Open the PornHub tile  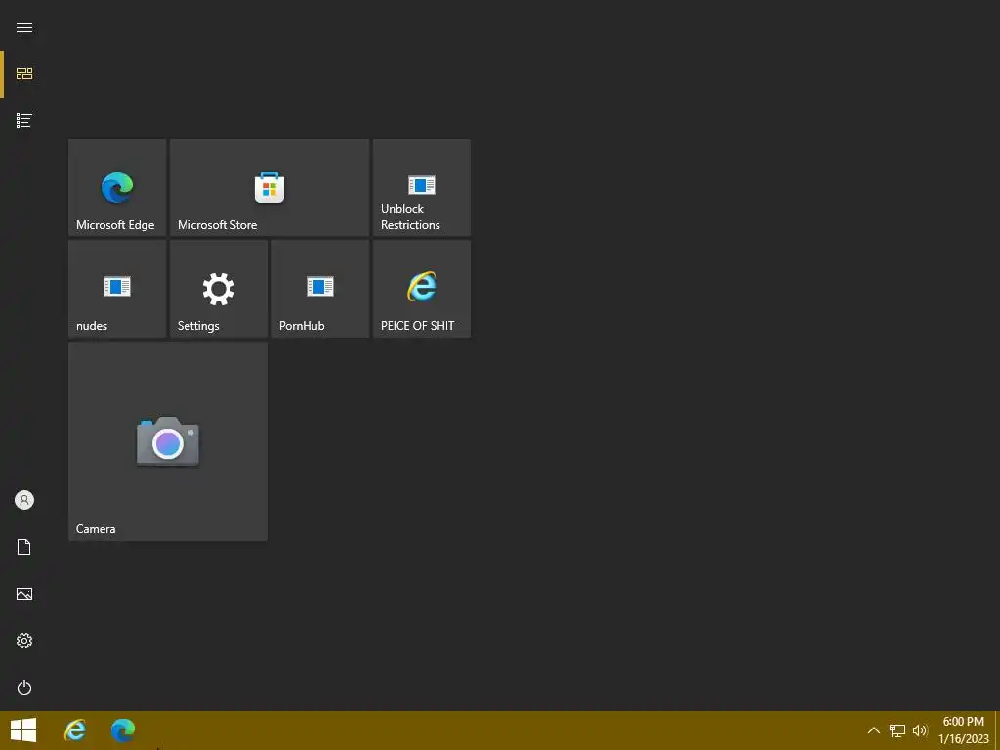tap(320, 289)
